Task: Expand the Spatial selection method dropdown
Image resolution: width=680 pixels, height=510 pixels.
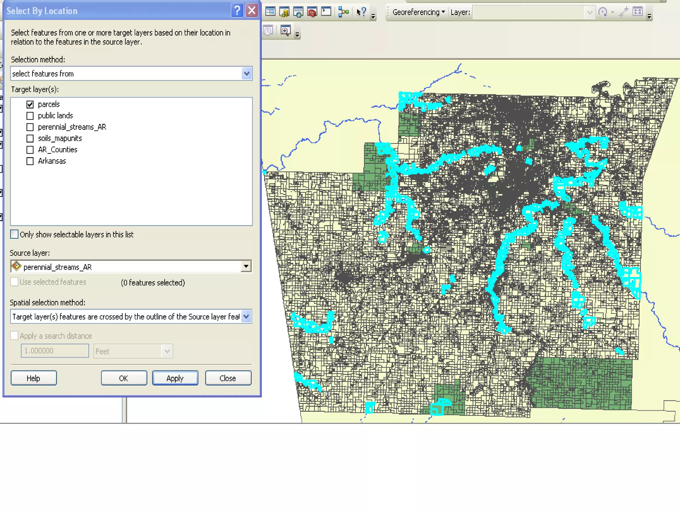Action: coord(246,316)
